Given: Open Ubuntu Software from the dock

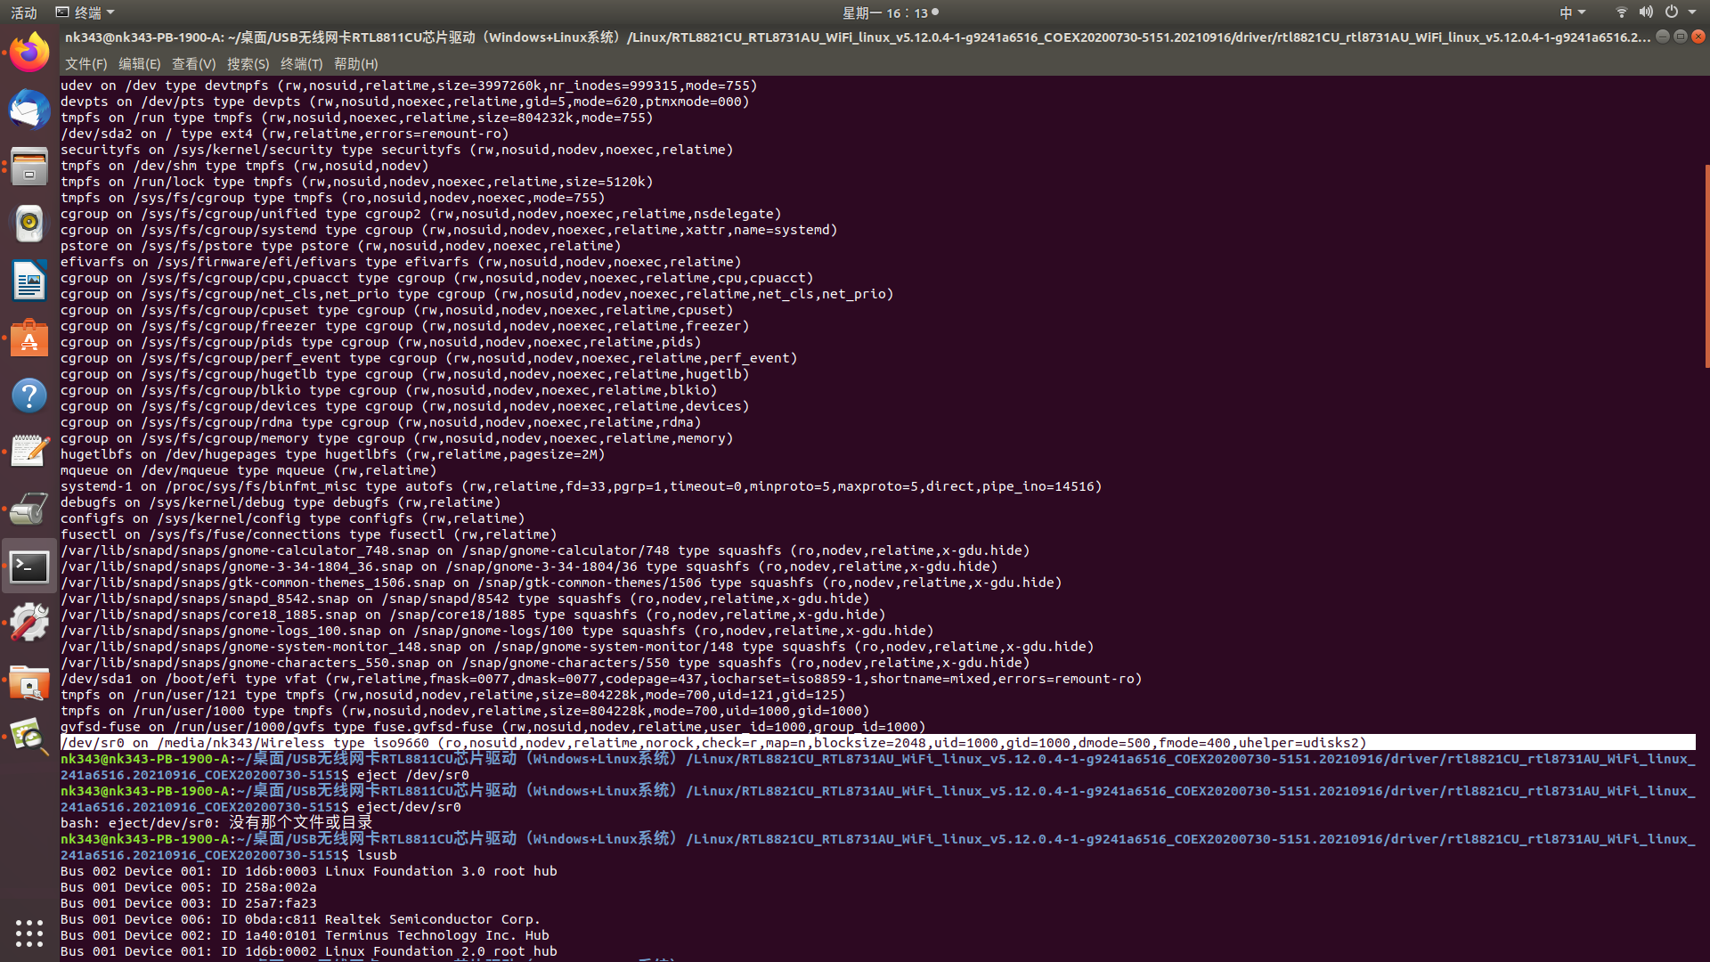Looking at the screenshot, I should (x=29, y=338).
